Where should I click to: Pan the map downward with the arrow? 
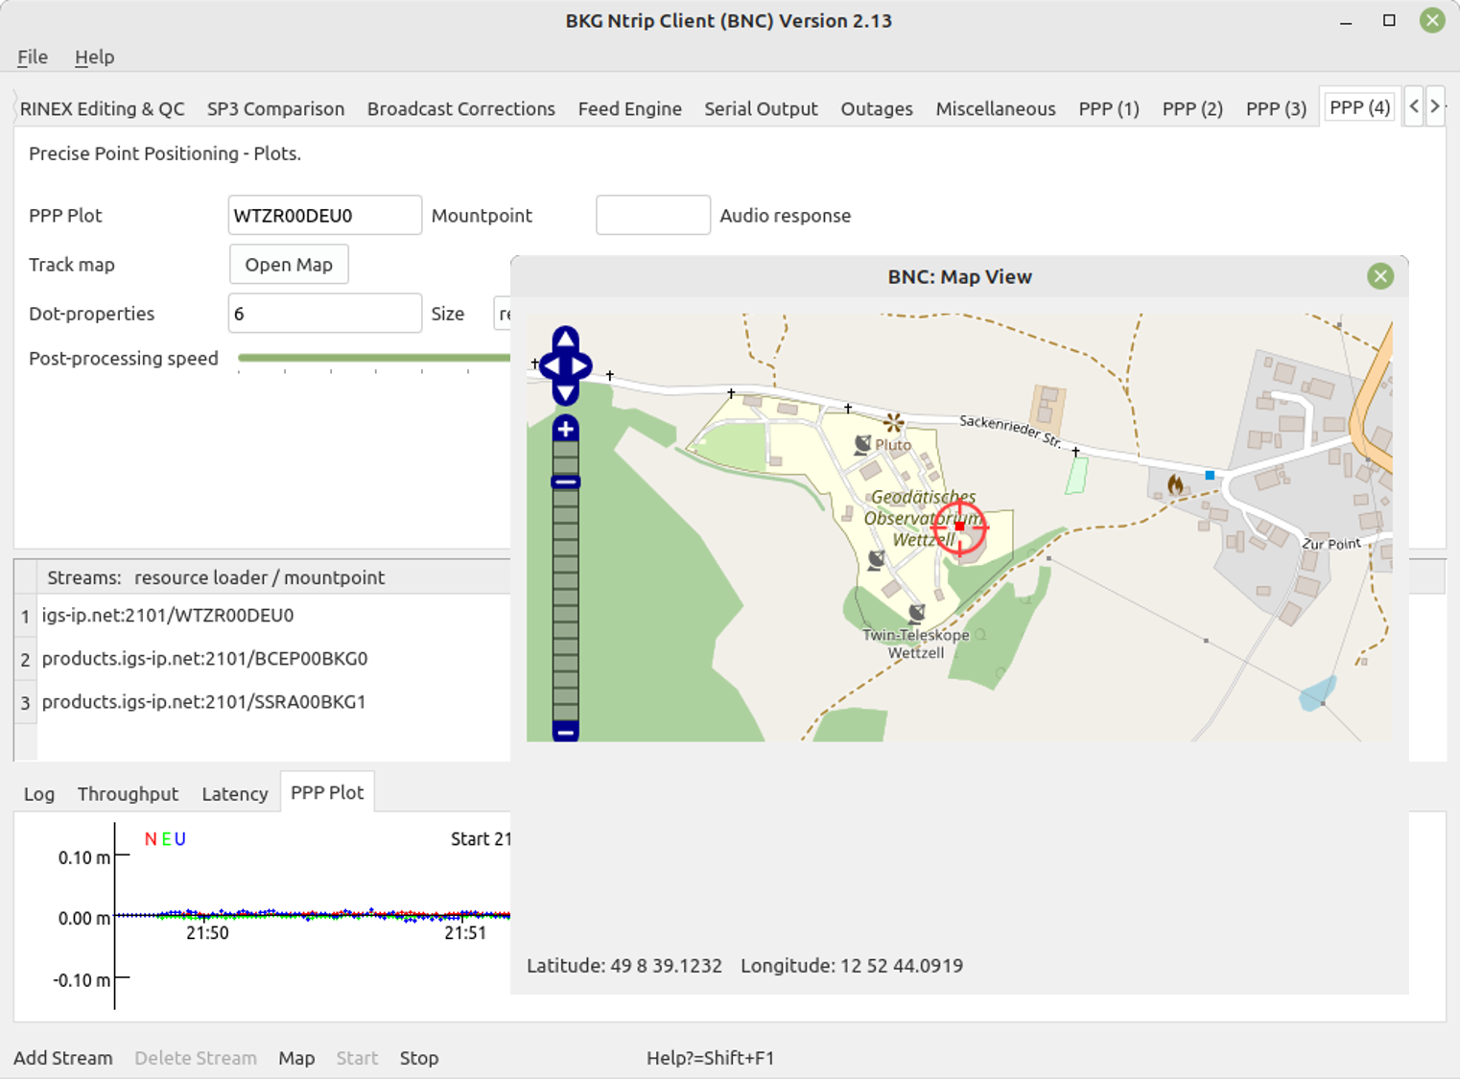566,394
